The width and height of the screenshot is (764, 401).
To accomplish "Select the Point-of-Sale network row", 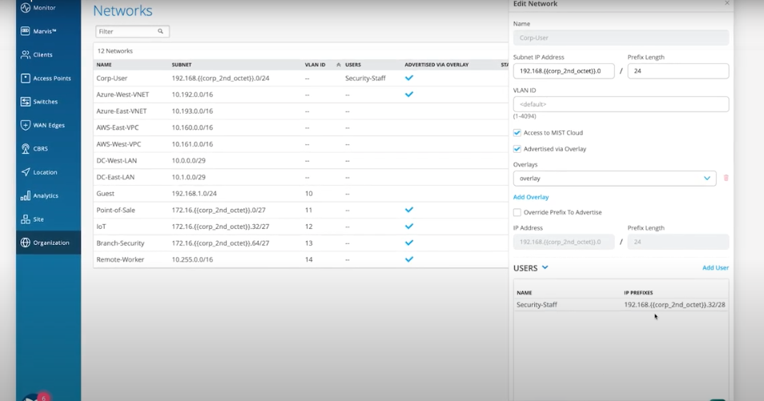I will [x=300, y=210].
